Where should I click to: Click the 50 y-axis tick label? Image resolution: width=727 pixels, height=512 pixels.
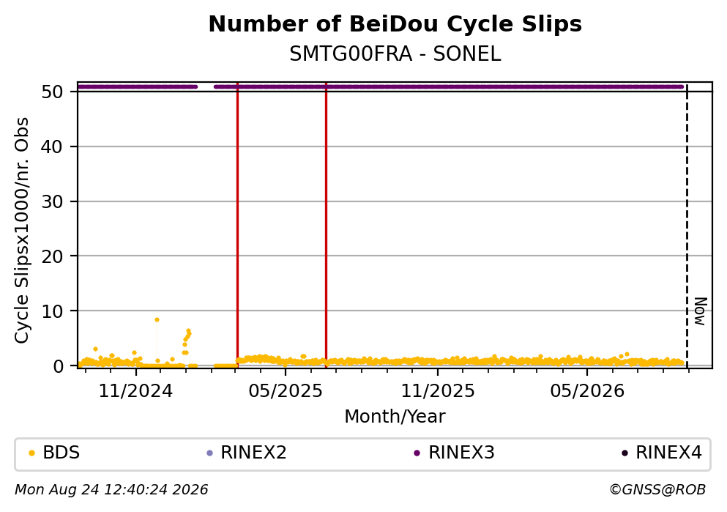(52, 92)
